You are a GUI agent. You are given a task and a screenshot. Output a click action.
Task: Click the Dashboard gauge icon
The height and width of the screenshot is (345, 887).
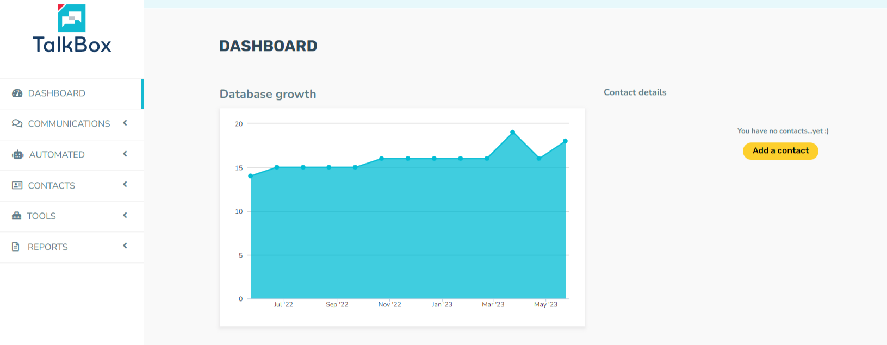coord(17,93)
